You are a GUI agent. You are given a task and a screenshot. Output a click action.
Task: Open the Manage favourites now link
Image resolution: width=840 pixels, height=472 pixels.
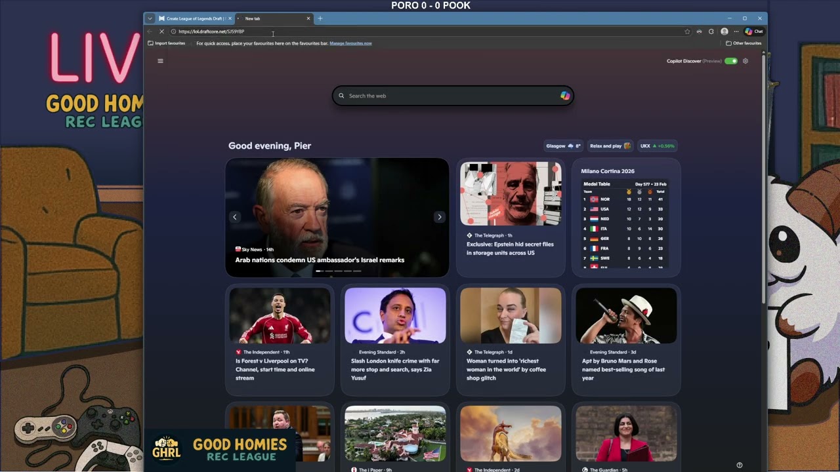tap(350, 43)
